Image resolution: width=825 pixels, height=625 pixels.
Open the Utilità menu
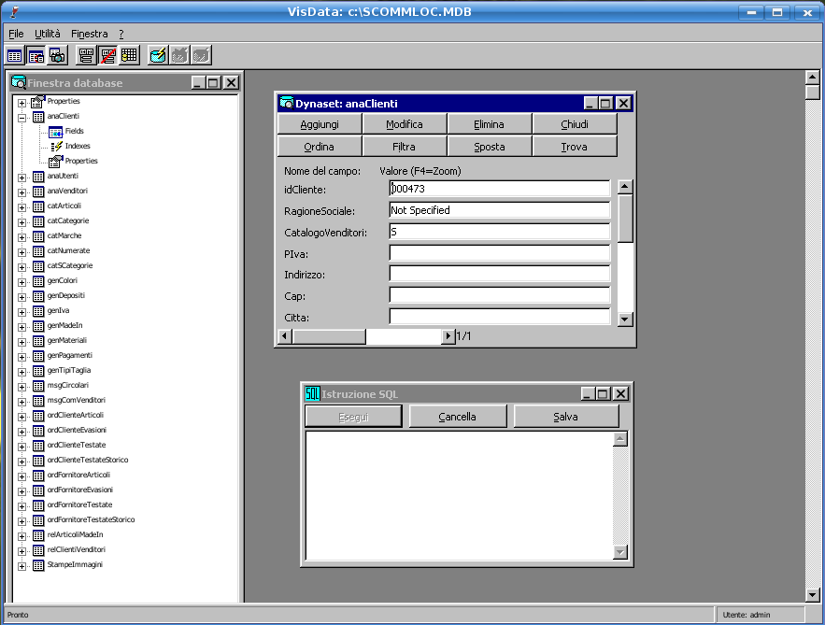[x=48, y=34]
